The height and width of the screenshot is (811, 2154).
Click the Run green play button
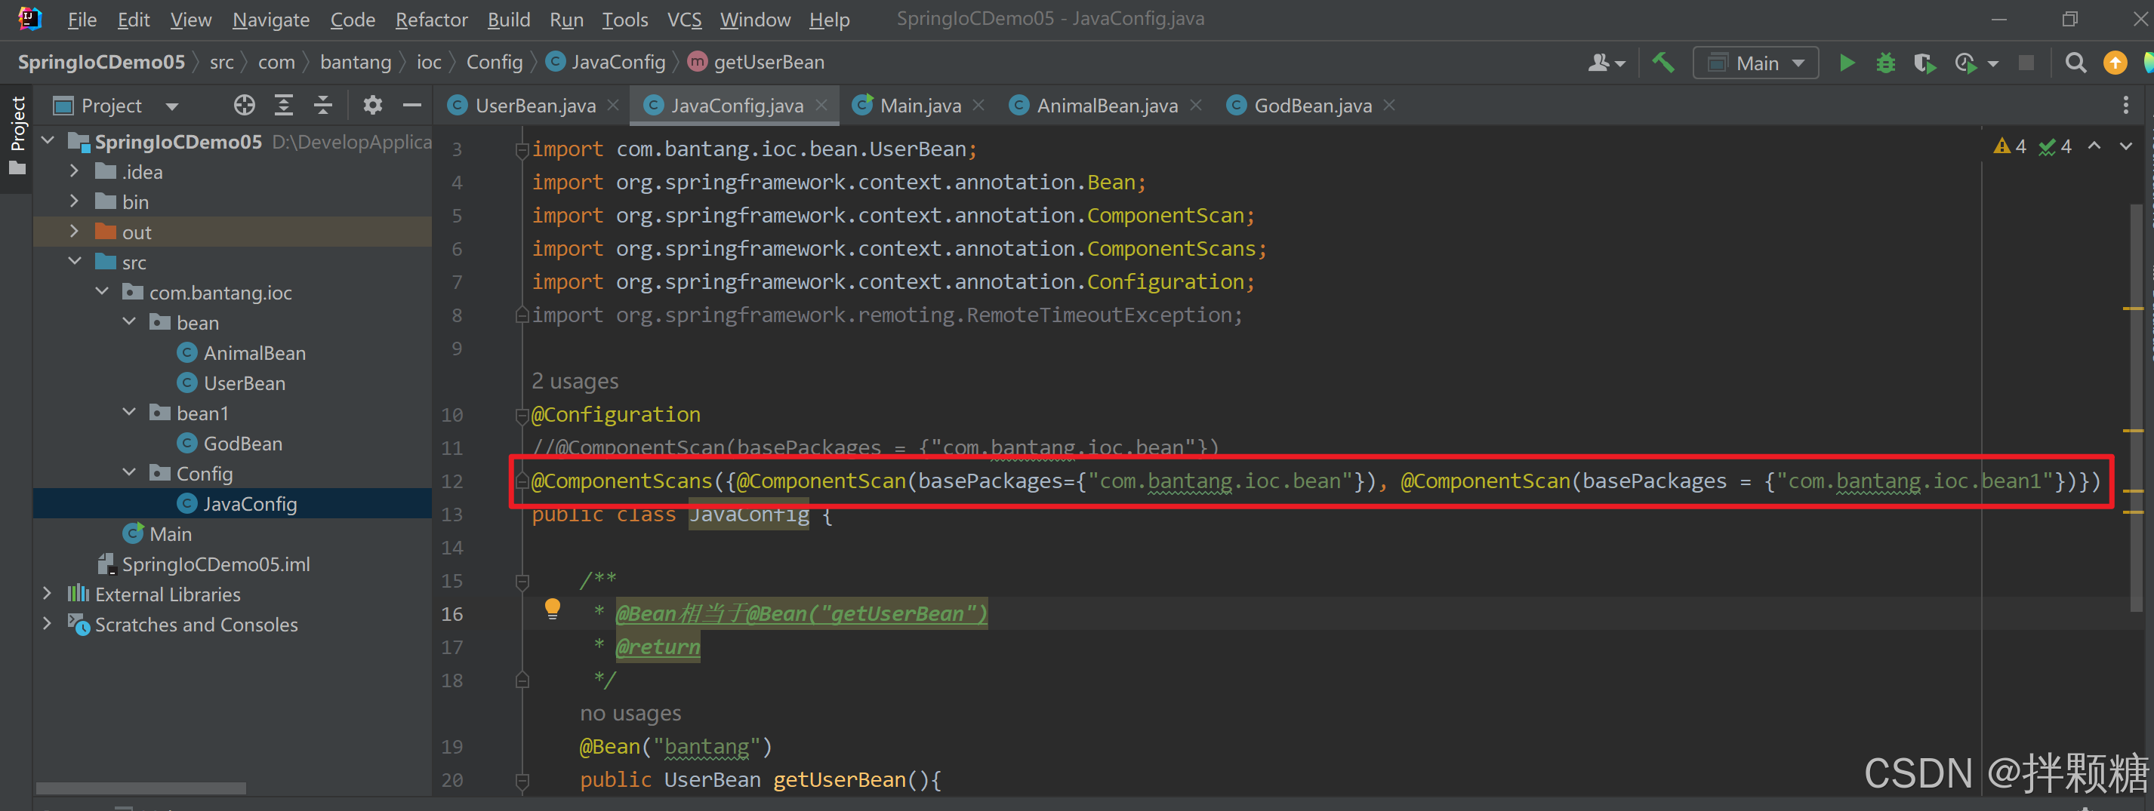(1846, 63)
